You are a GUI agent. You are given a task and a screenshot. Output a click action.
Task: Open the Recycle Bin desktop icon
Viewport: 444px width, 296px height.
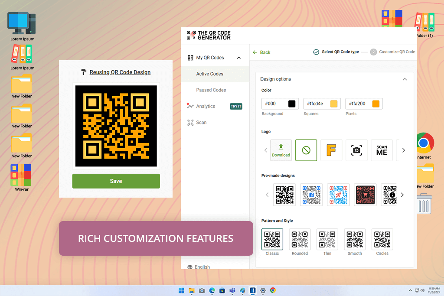(x=424, y=203)
